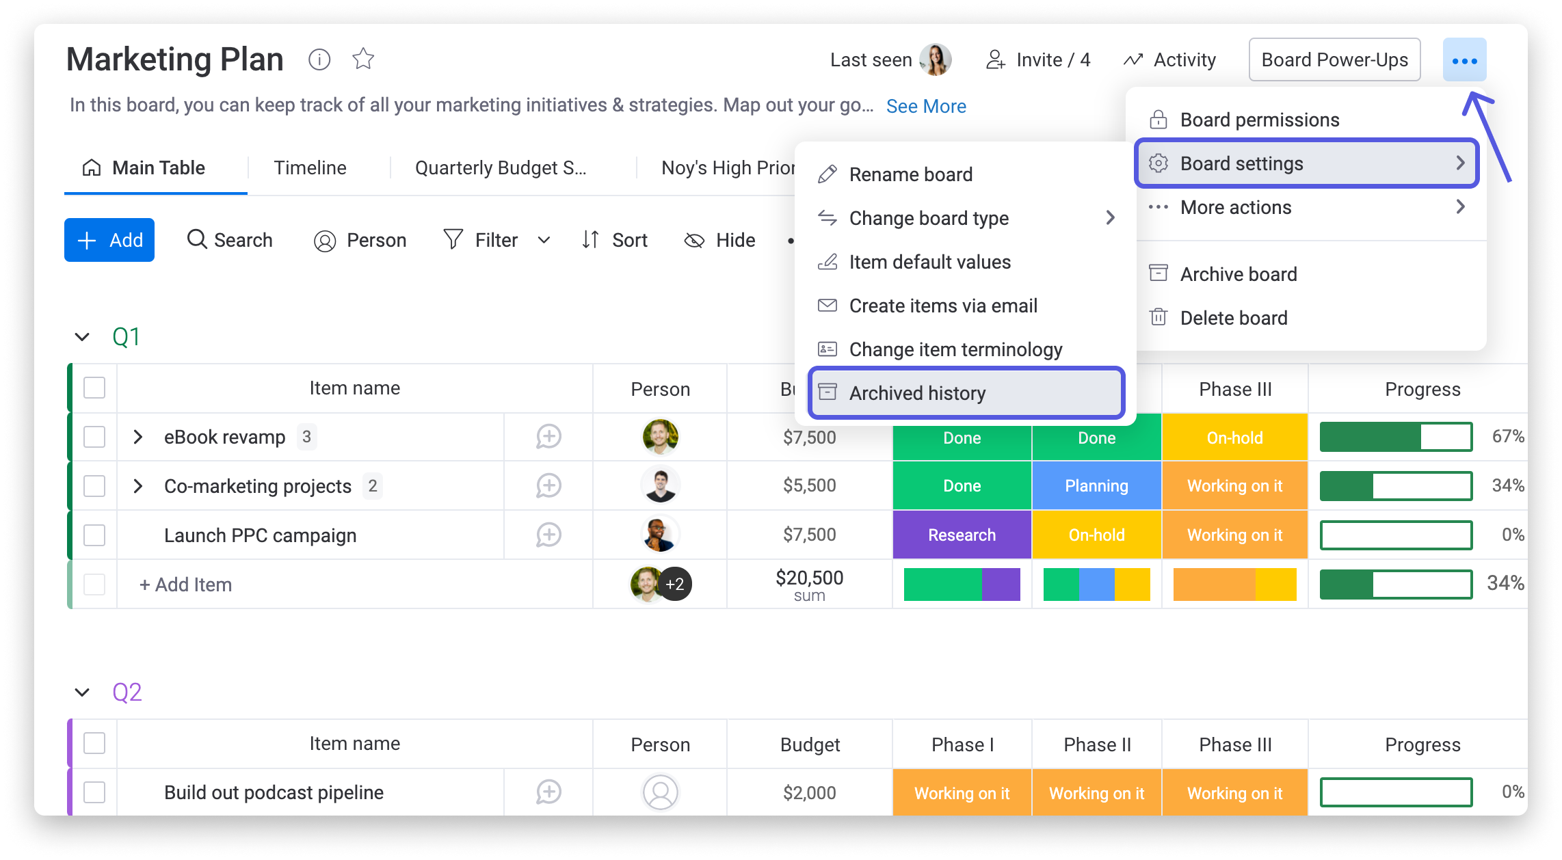The width and height of the screenshot is (1562, 860).
Task: Select Rename board
Action: pyautogui.click(x=966, y=174)
